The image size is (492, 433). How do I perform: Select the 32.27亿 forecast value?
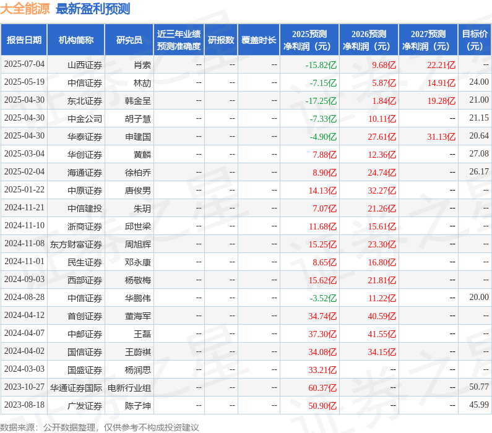coord(382,191)
